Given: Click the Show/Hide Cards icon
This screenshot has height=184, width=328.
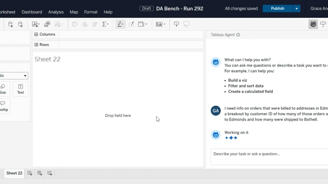Looking at the screenshot, I should pos(159,24).
